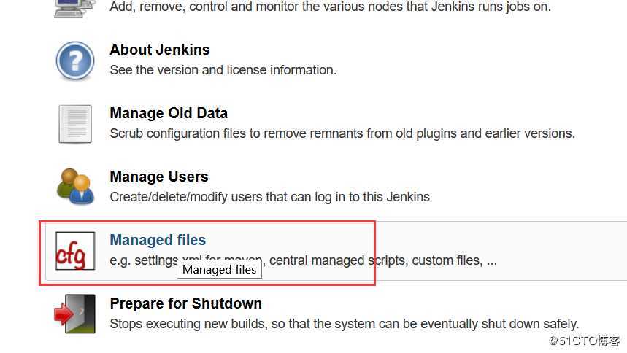Click the 'Stops executing new builds' description

344,324
